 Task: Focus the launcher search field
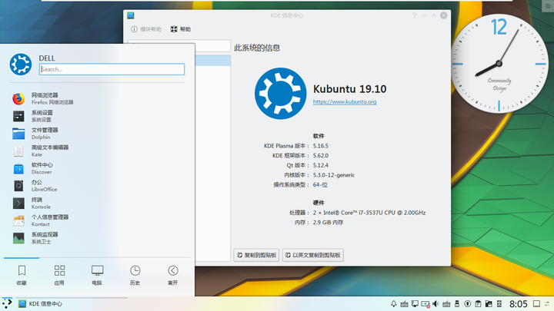112,69
